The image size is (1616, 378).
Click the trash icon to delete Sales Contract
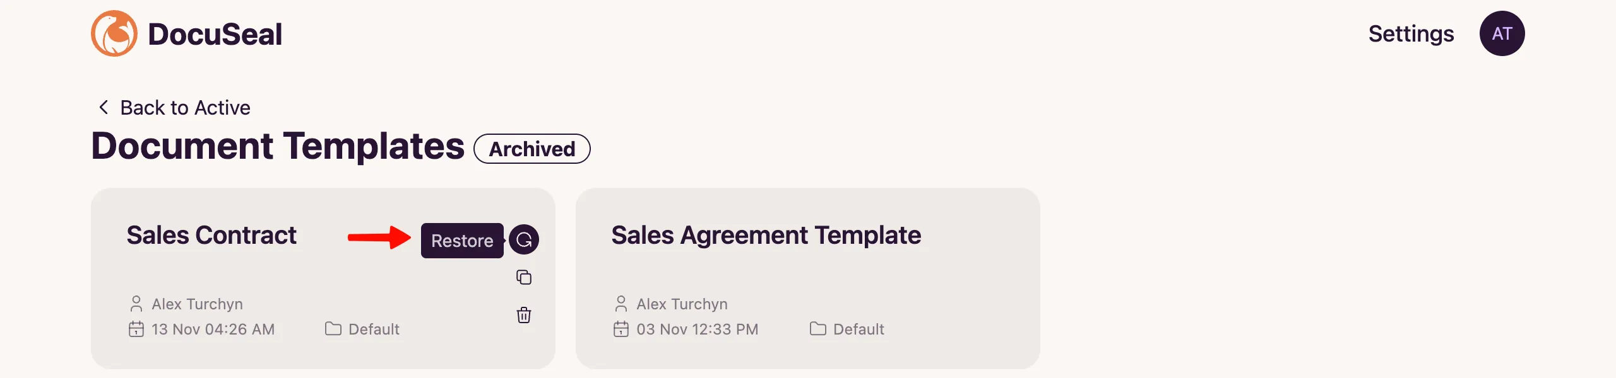click(x=523, y=316)
